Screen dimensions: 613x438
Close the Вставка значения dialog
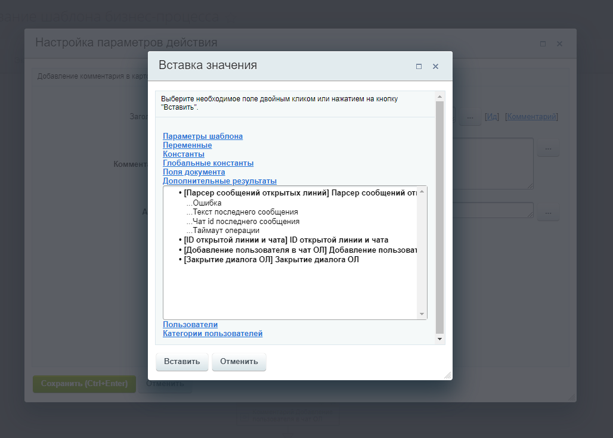435,67
